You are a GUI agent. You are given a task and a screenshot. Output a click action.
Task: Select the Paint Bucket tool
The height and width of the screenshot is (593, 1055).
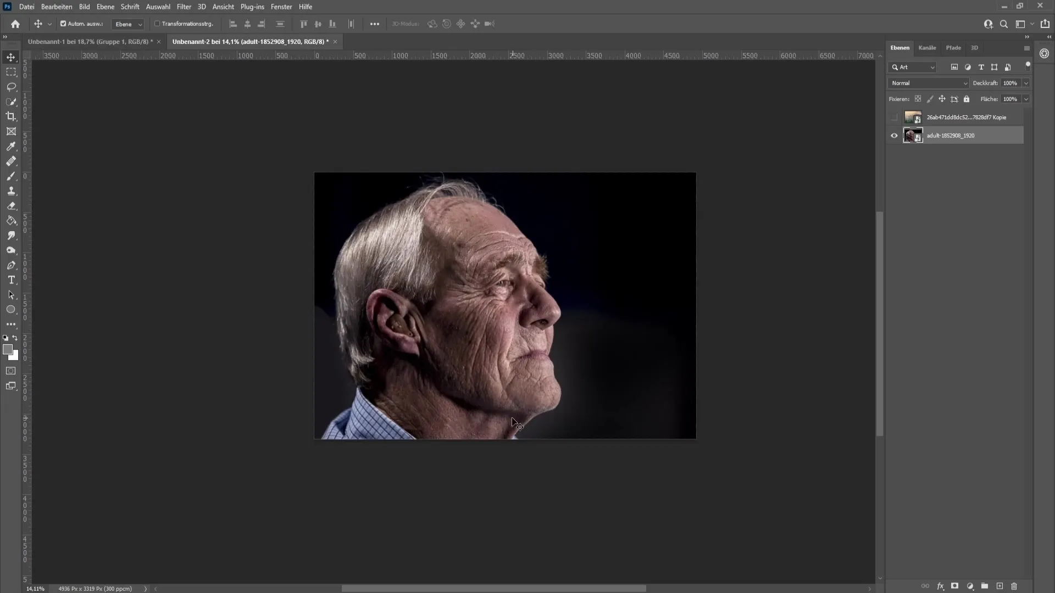pos(11,221)
